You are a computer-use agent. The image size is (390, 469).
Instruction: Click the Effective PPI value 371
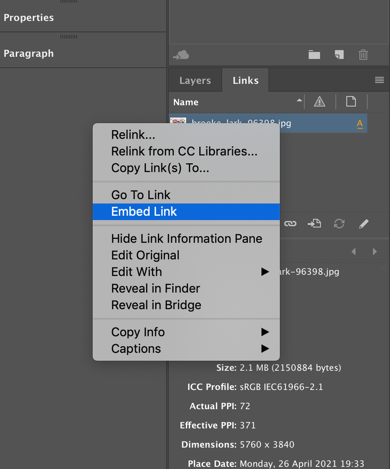click(x=248, y=425)
